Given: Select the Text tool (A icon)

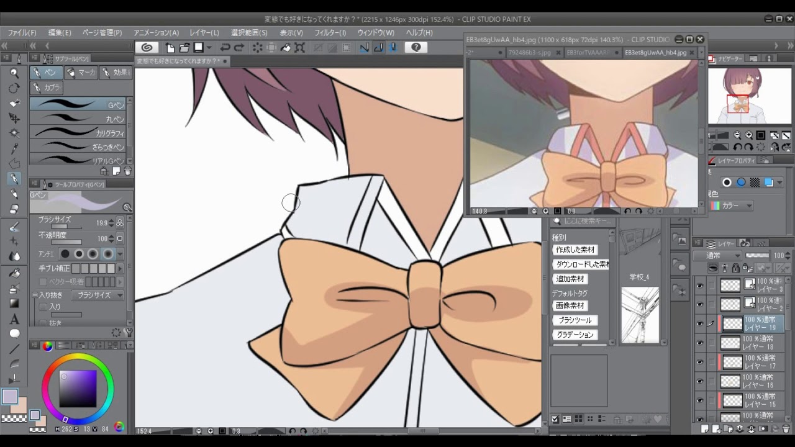Looking at the screenshot, I should [14, 319].
